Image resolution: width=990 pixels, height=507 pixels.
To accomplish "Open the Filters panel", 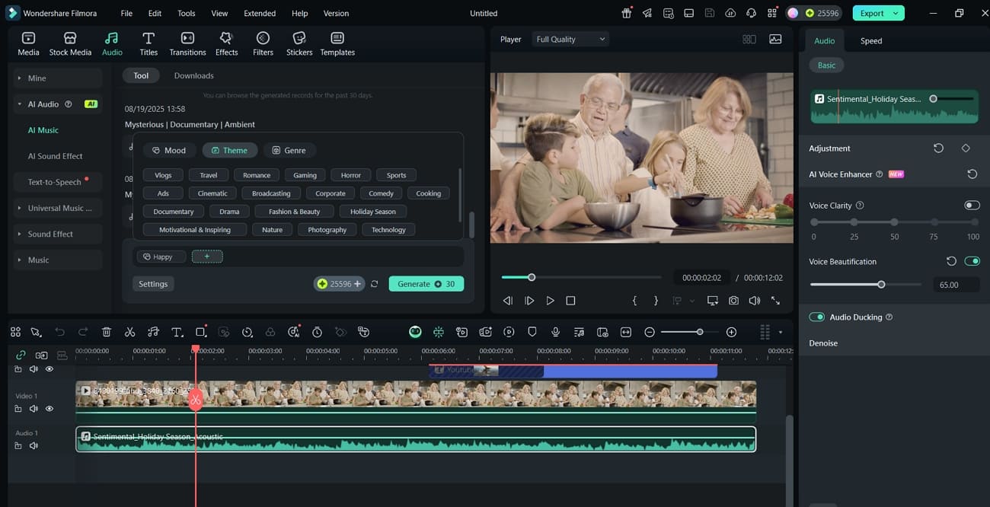I will coord(263,44).
